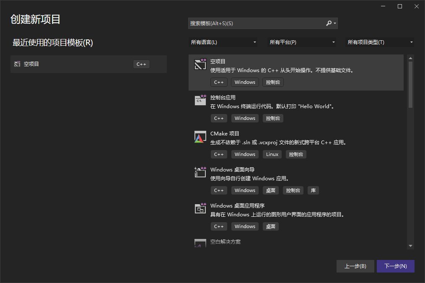425x283 pixels.
Task: Open the 所有项目类型(T) dropdown
Action: 380,42
